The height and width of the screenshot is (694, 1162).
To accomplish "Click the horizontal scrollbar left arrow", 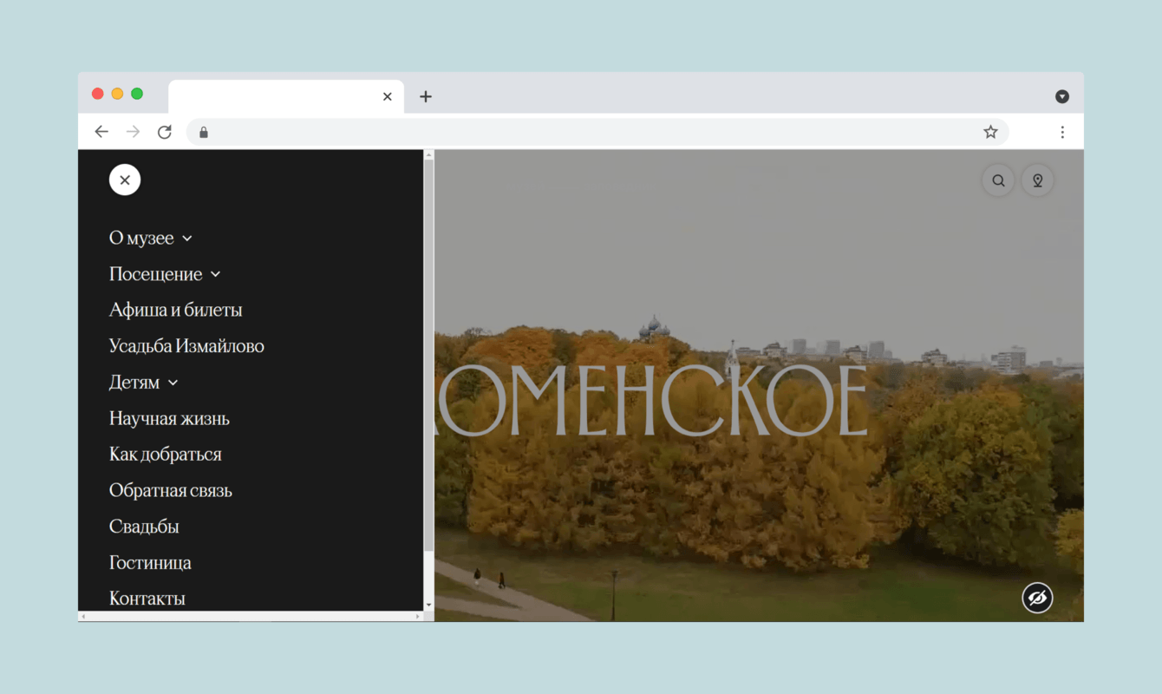I will 83,617.
